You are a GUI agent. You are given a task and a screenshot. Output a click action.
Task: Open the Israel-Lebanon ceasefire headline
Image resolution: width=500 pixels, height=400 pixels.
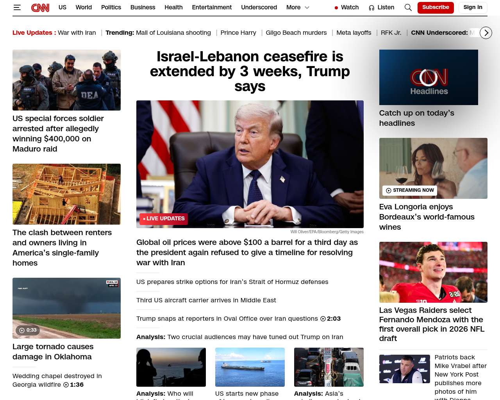point(250,71)
